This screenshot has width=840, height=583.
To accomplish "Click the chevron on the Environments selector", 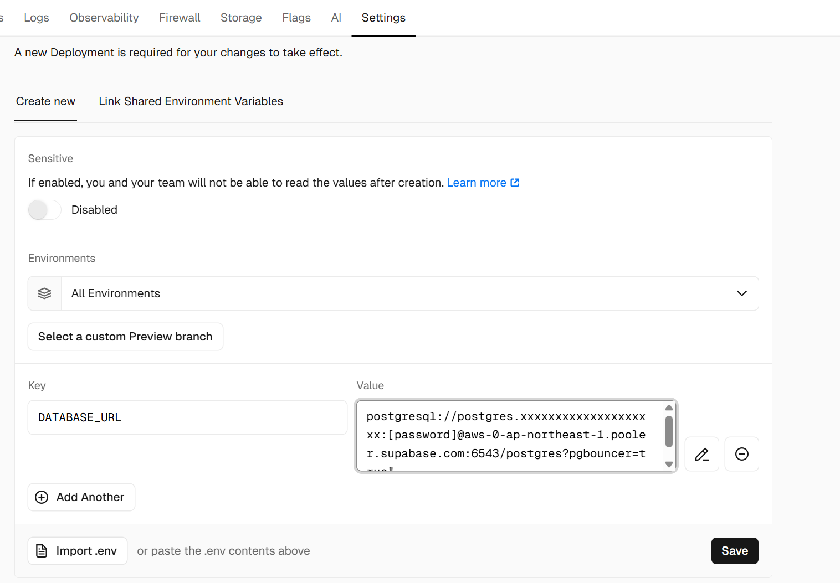I will coord(741,293).
